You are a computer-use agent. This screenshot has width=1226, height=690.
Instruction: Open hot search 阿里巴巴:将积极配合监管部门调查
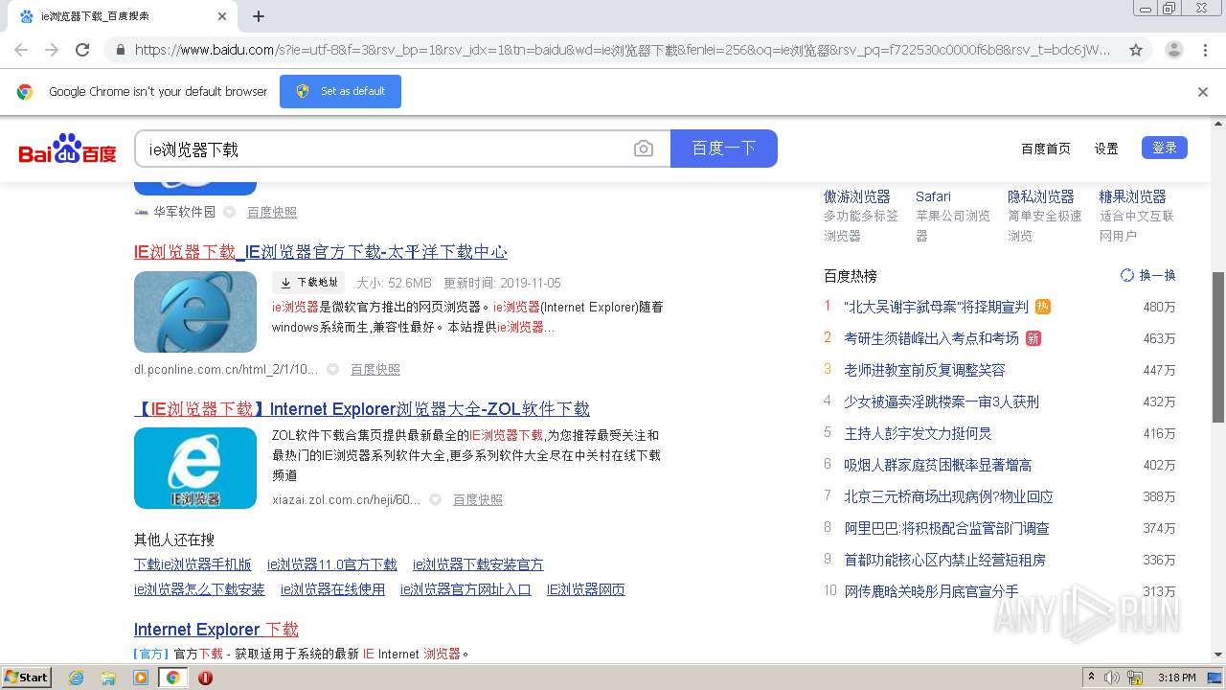coord(946,528)
